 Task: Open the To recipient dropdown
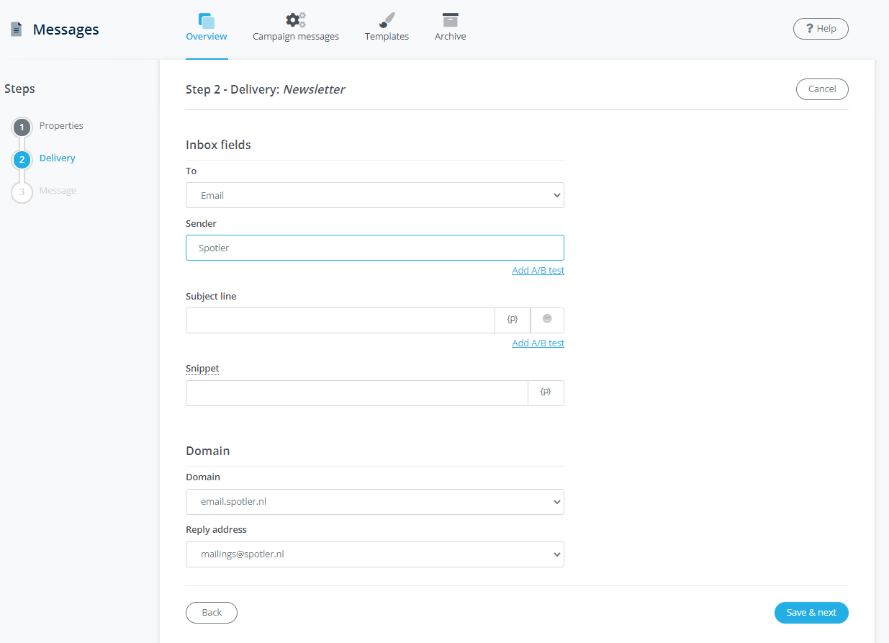pos(374,195)
